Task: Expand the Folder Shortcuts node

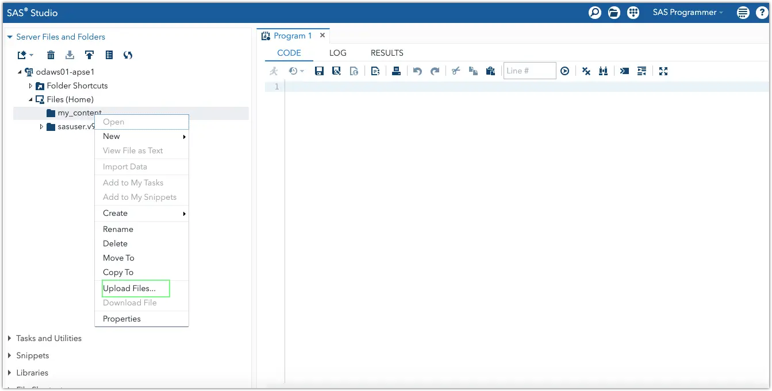Action: click(x=30, y=86)
